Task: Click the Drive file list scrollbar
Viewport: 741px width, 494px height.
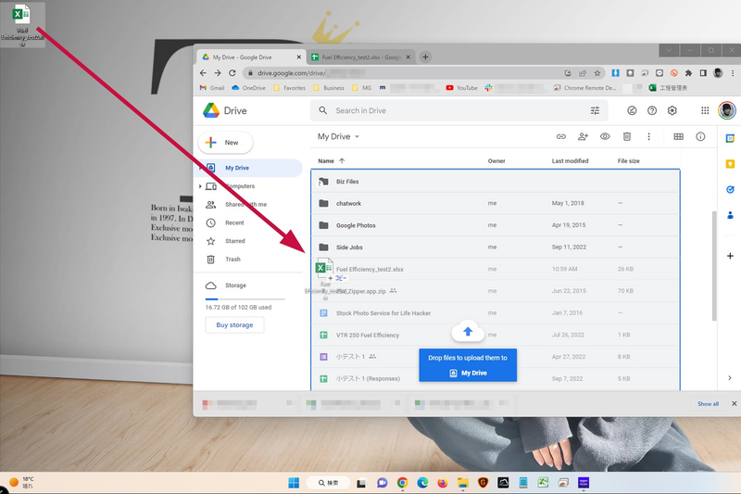Action: coord(714,266)
